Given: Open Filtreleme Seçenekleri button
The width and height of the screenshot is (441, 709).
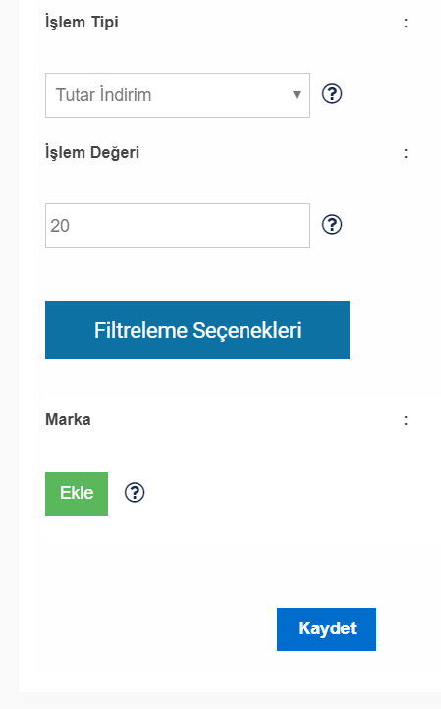Looking at the screenshot, I should [x=197, y=331].
